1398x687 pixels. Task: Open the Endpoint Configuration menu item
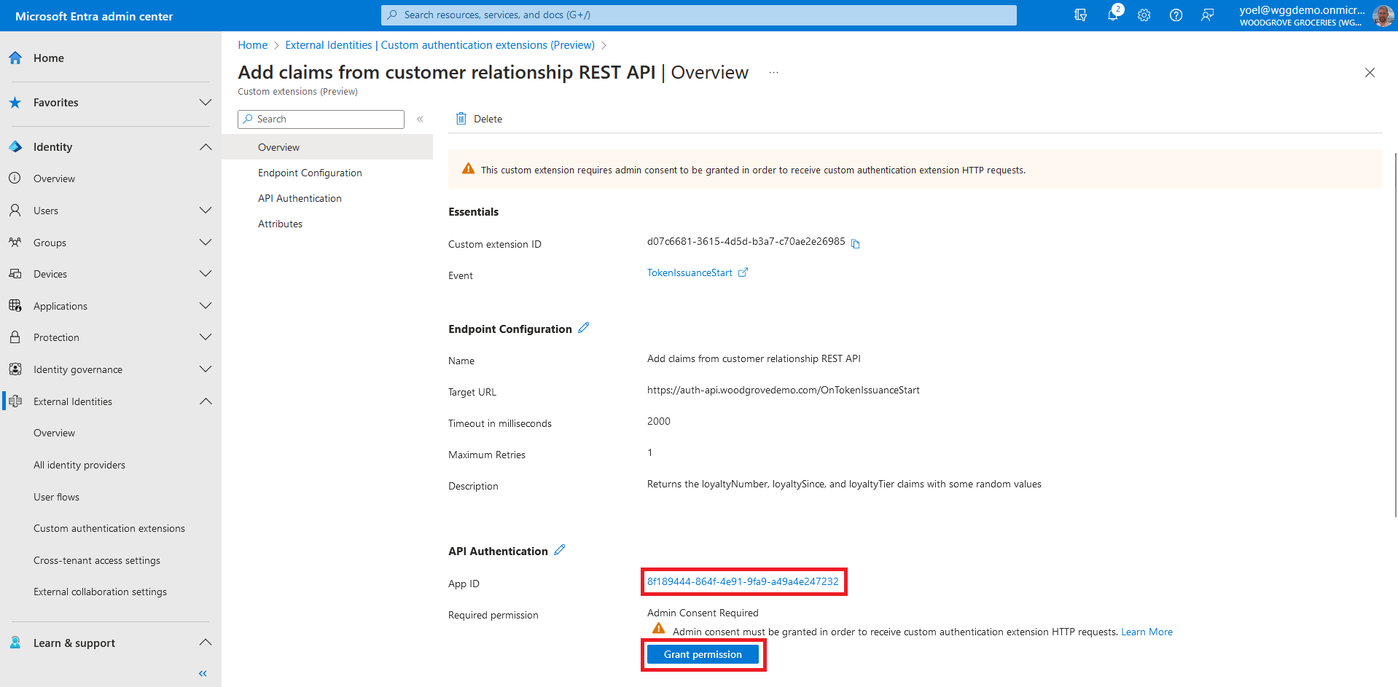click(x=310, y=173)
